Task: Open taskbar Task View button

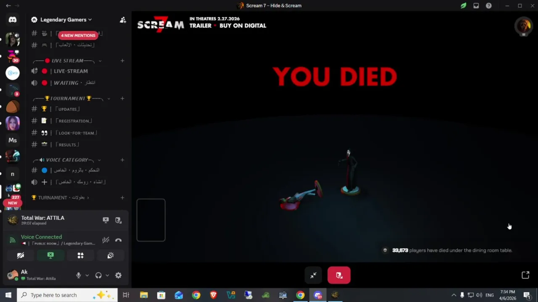Action: pos(126,295)
